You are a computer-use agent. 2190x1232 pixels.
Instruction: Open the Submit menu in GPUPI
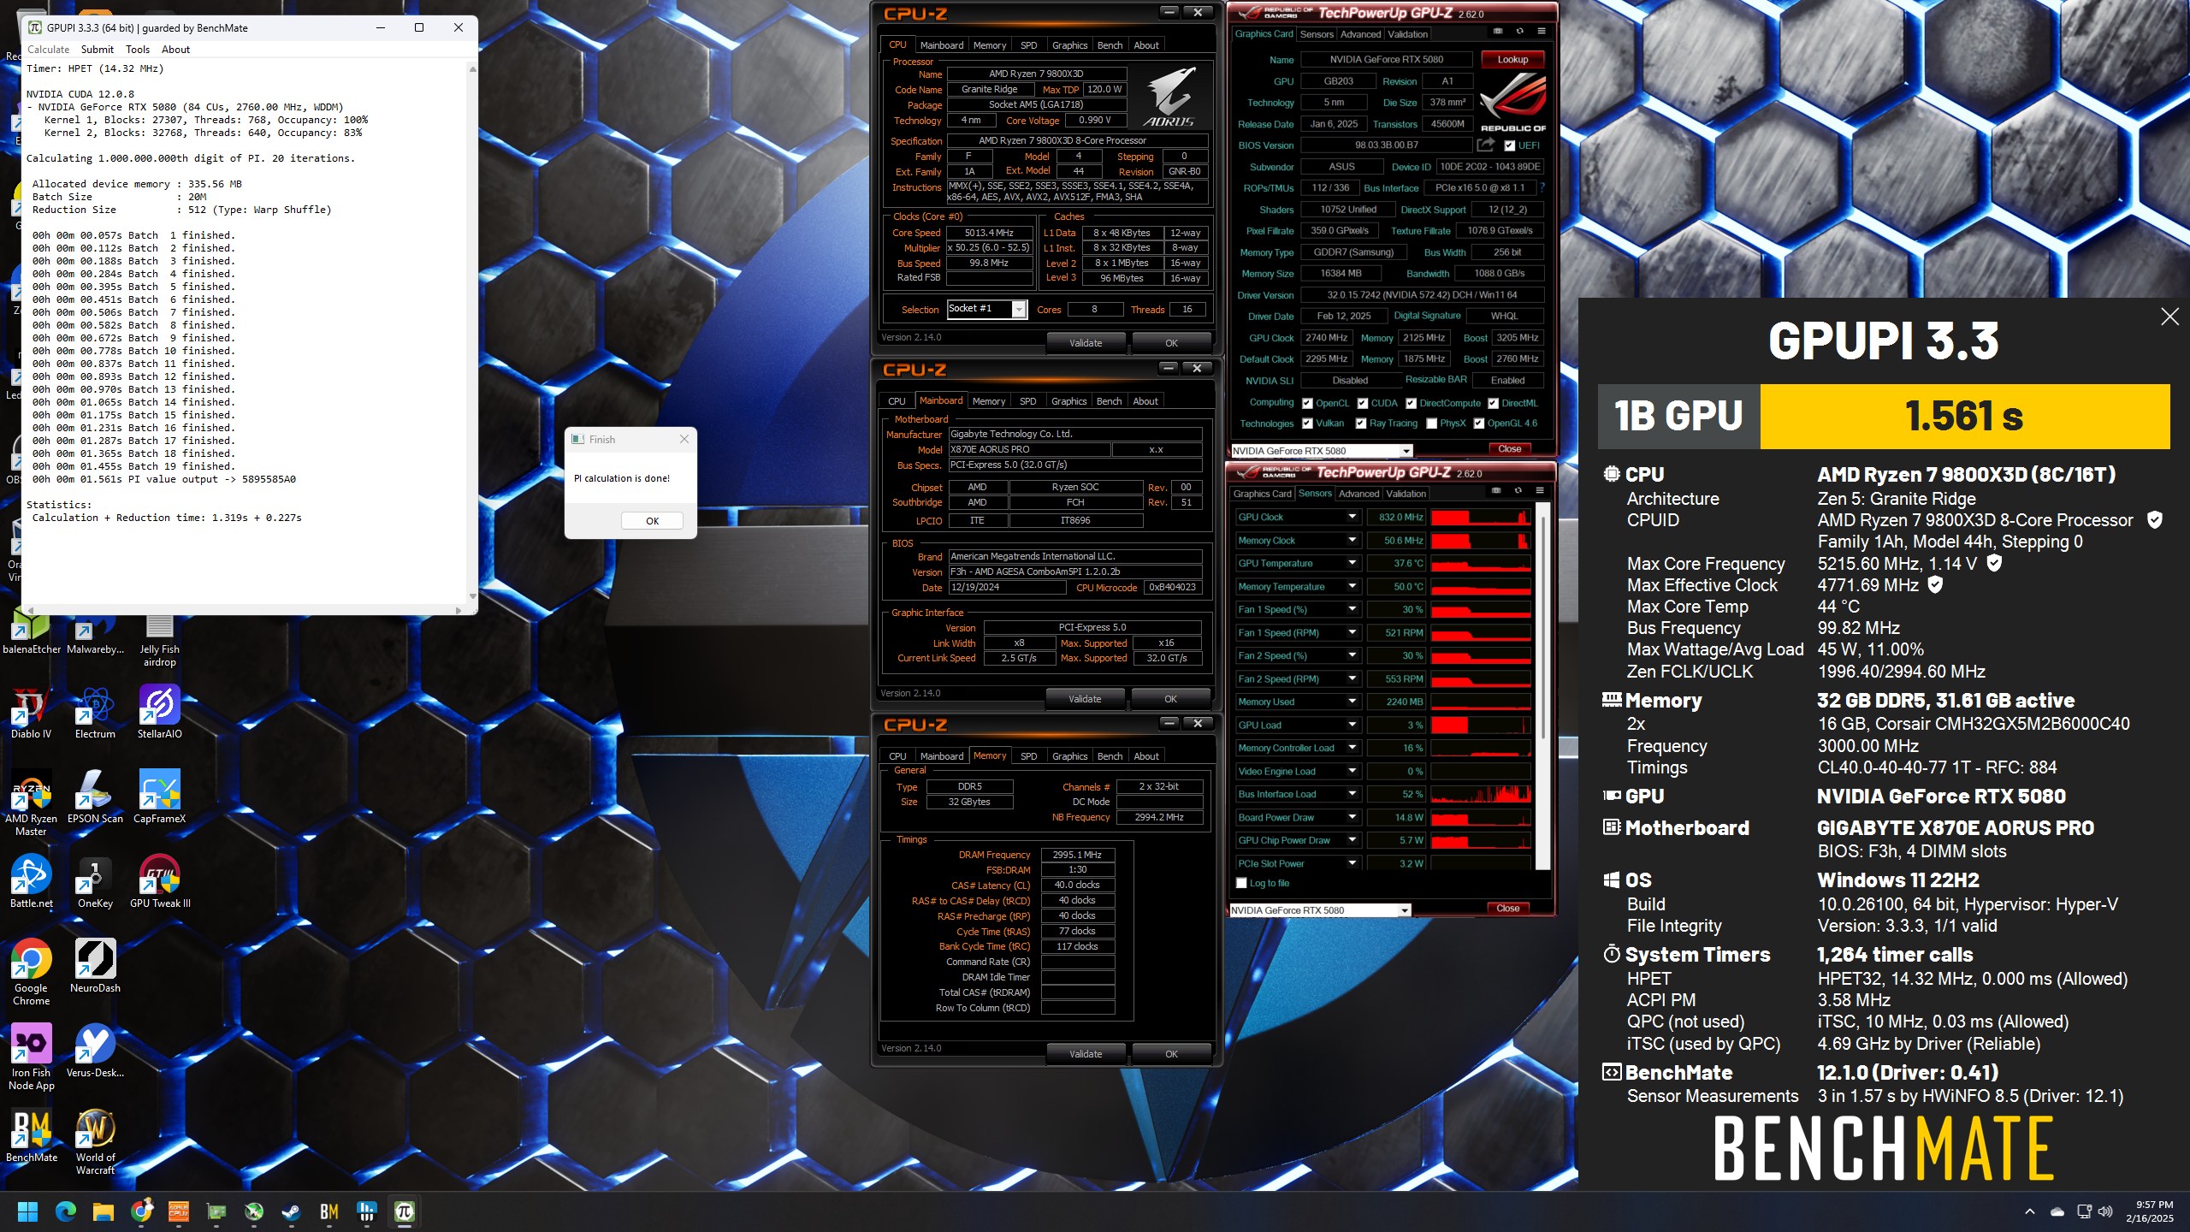click(x=97, y=50)
